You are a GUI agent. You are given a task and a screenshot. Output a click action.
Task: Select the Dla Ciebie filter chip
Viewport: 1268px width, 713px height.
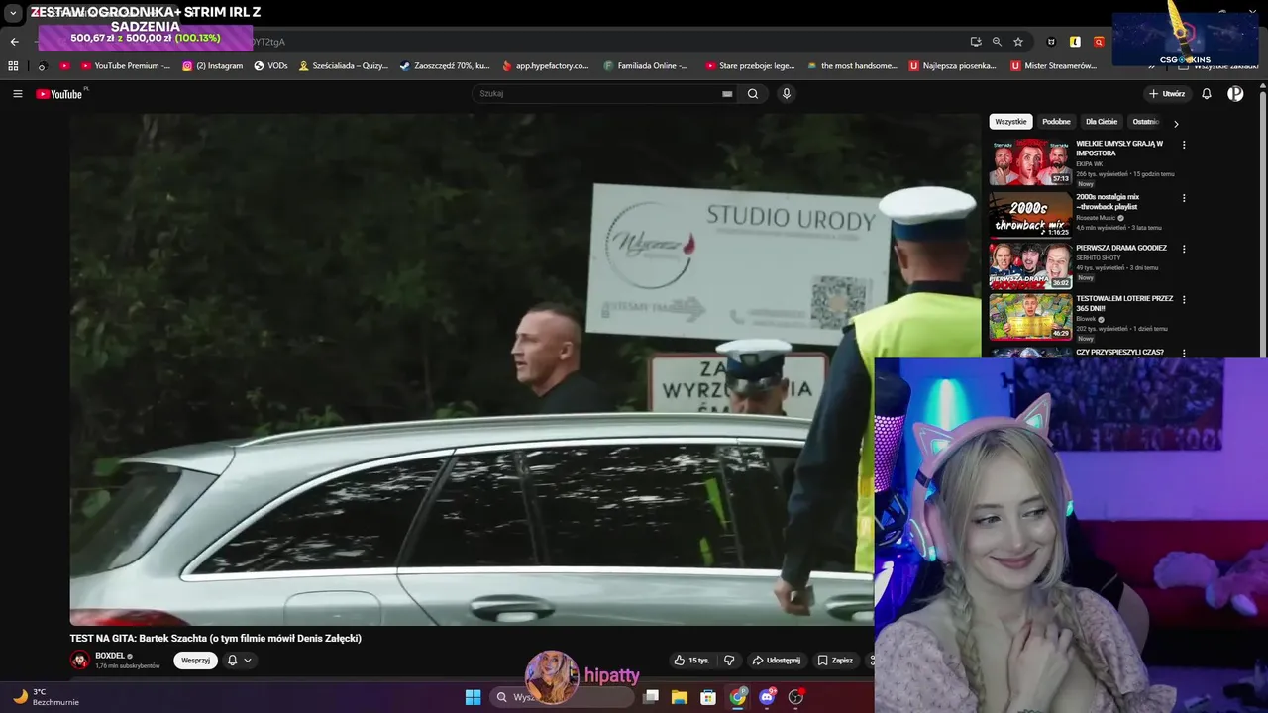coord(1102,122)
